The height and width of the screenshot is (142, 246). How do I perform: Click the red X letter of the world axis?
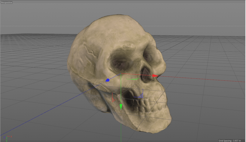point(11,137)
